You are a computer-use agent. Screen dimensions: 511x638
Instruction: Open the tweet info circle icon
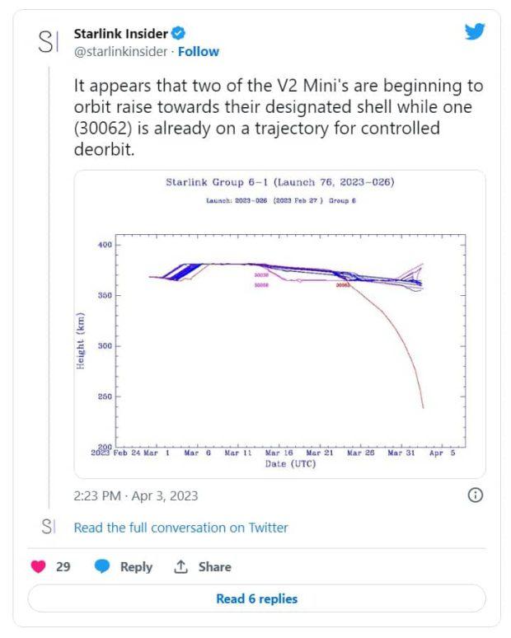click(475, 495)
